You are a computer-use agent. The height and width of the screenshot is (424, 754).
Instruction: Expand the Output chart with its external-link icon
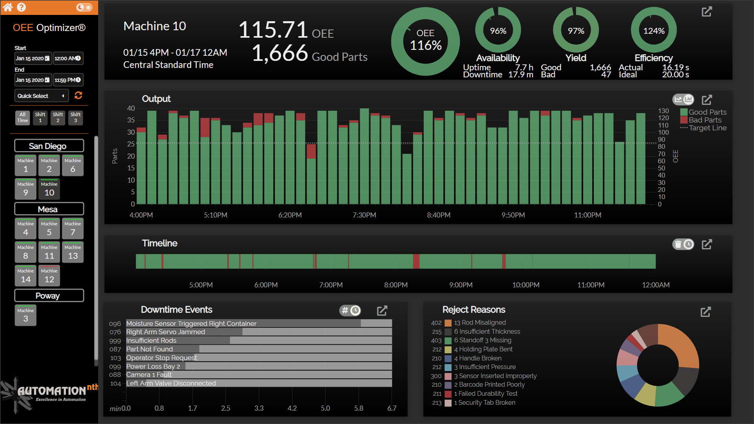tap(707, 100)
